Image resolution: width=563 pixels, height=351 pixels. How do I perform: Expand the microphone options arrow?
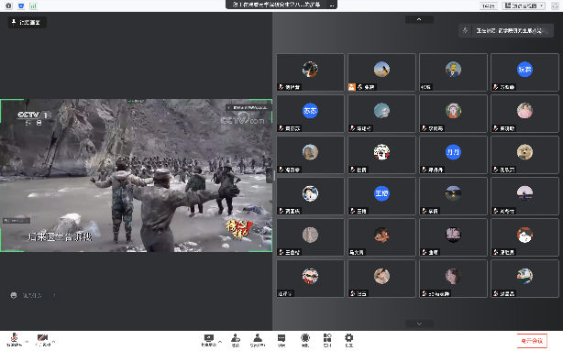point(27,342)
